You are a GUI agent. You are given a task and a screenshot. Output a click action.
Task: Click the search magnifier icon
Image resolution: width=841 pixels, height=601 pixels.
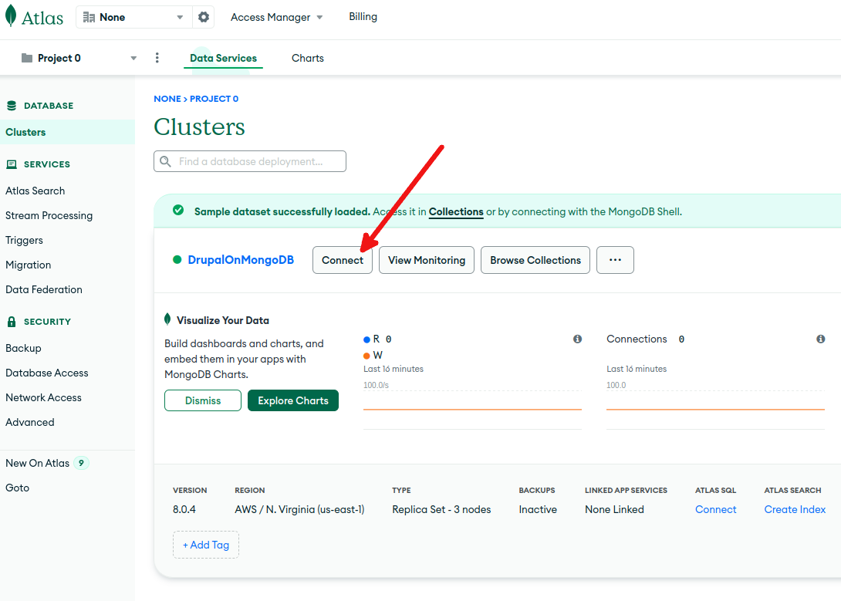166,161
